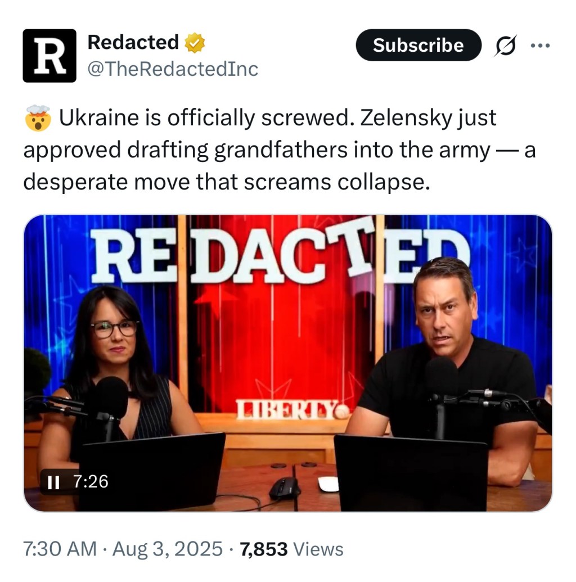Image resolution: width=576 pixels, height=582 pixels.
Task: Visit the @TheRedactedInc handle
Action: (x=173, y=69)
